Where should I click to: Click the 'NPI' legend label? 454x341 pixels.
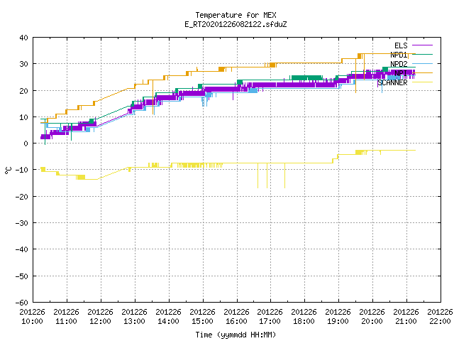(x=401, y=73)
